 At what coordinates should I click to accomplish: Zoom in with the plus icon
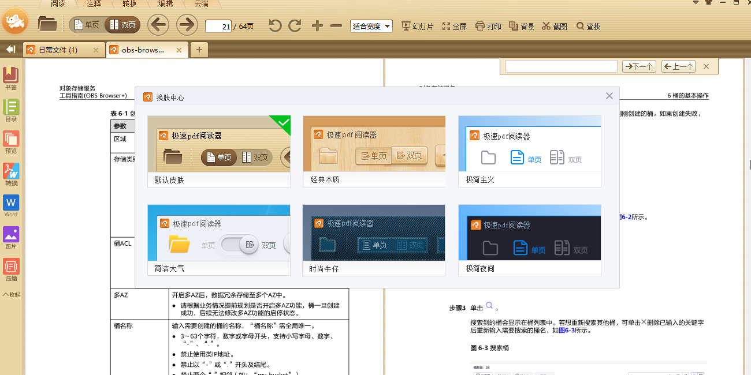coord(317,26)
